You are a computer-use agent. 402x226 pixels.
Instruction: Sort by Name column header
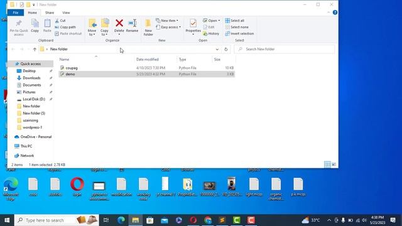point(96,59)
